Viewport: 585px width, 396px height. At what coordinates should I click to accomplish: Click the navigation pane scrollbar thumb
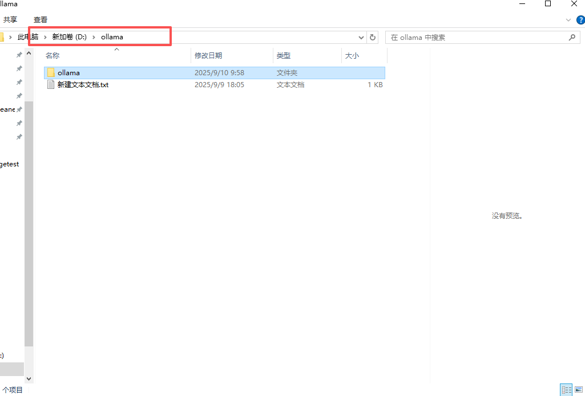[29, 223]
